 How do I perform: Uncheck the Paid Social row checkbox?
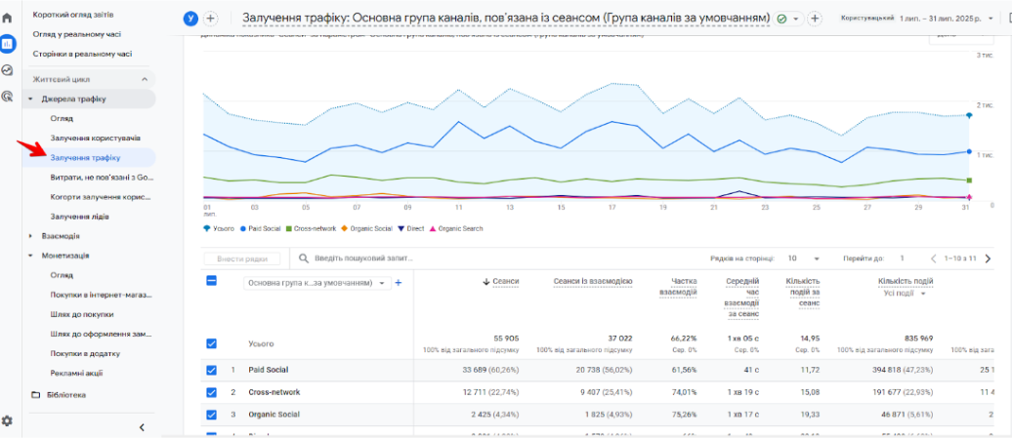click(211, 370)
